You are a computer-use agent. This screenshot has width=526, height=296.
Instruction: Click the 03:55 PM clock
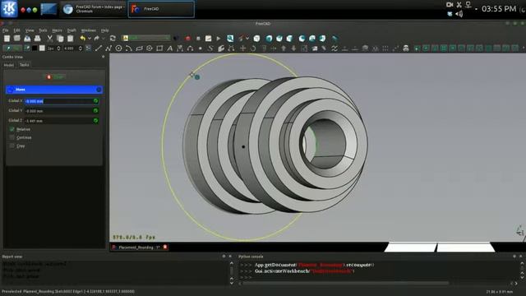(x=499, y=9)
